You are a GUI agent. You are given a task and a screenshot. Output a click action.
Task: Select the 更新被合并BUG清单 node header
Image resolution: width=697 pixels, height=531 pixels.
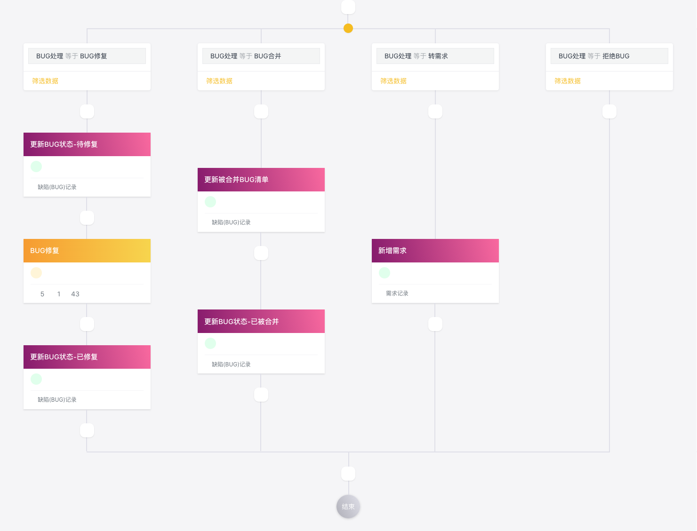pyautogui.click(x=261, y=180)
